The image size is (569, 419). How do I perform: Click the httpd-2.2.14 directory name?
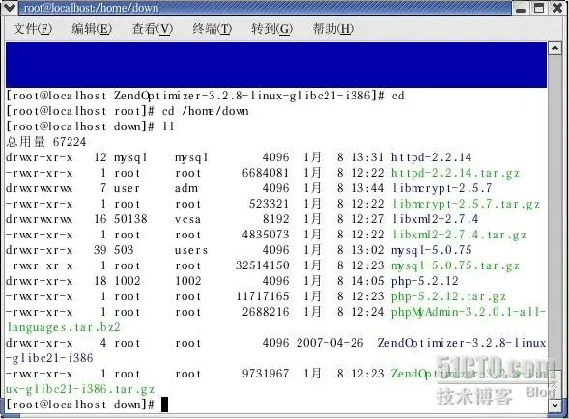pos(432,157)
